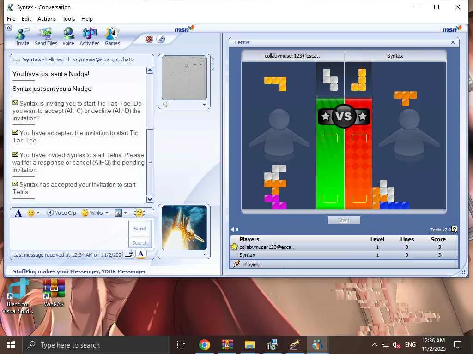Click the Search button below Send
The image size is (473, 354).
[140, 242]
